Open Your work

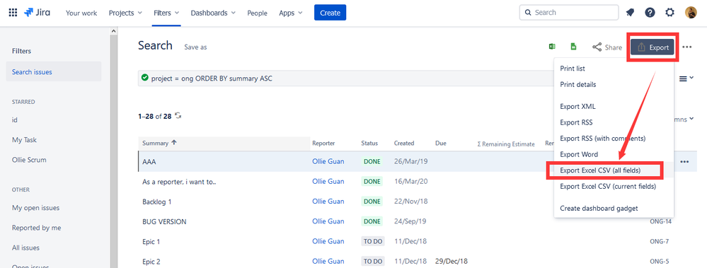pyautogui.click(x=81, y=13)
